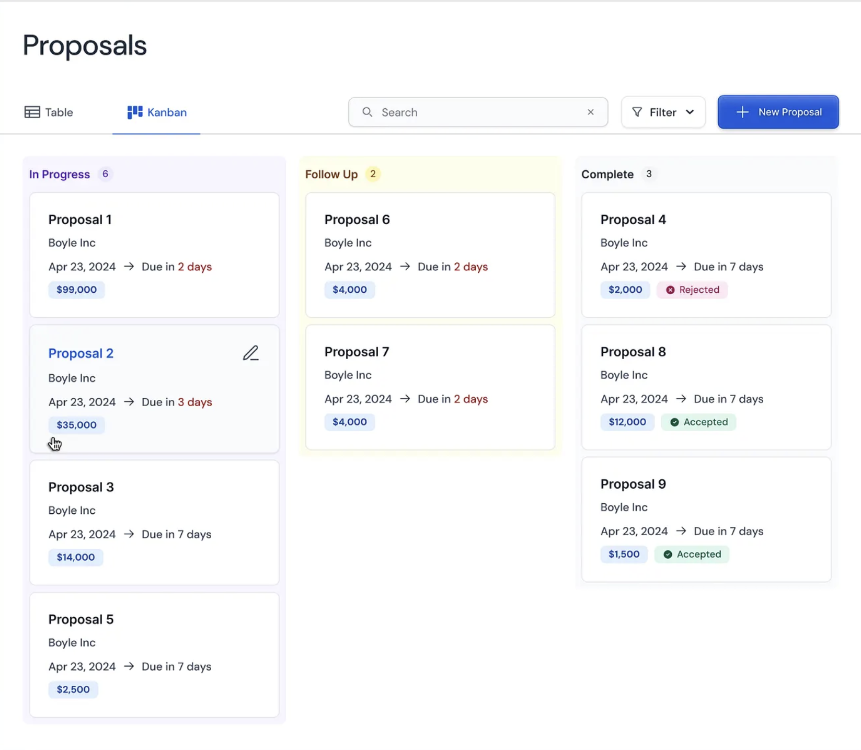
Task: Clear the search field using the X icon
Action: coord(590,112)
